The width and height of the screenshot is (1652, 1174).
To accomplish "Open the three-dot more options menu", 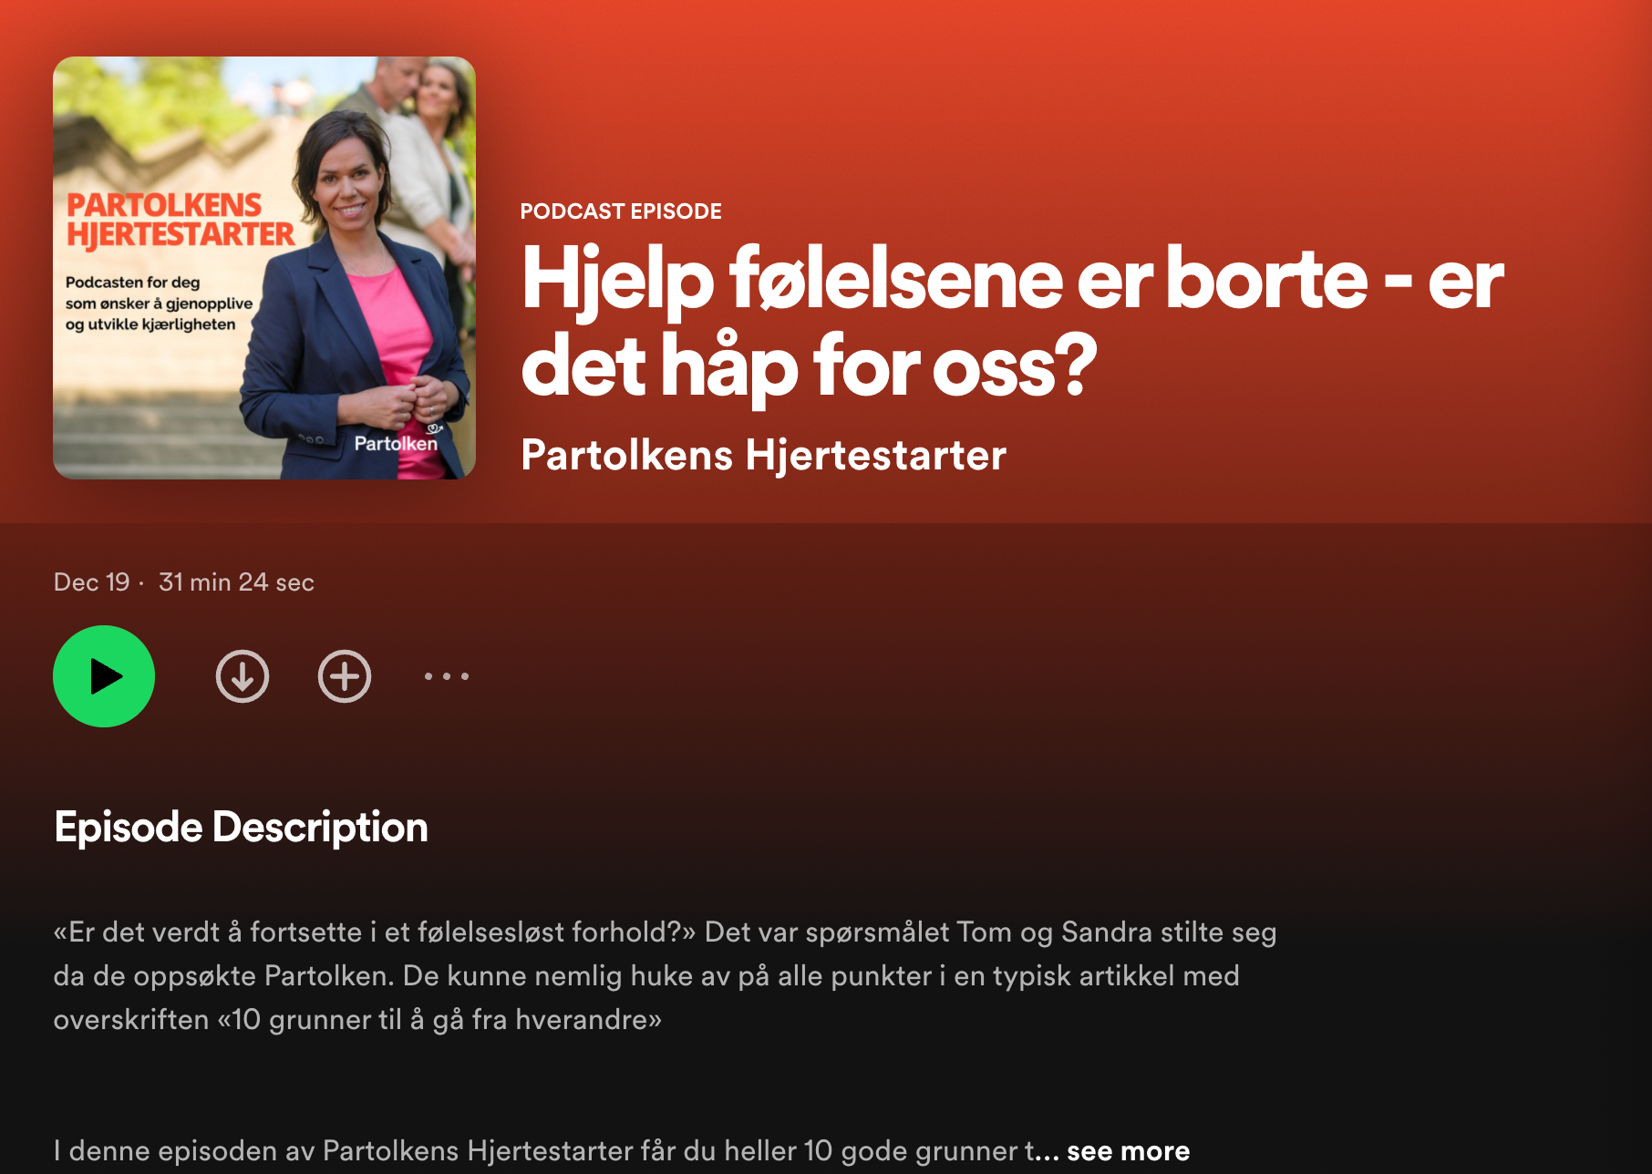I will (447, 676).
